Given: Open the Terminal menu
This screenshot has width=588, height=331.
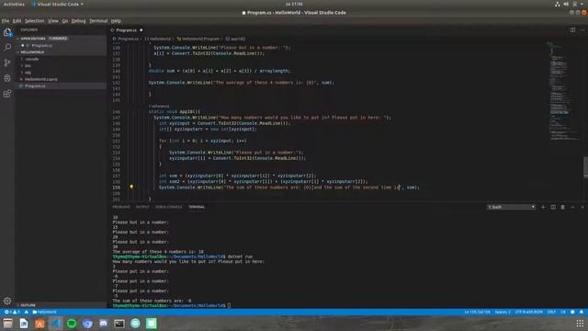Looking at the screenshot, I should pos(98,21).
